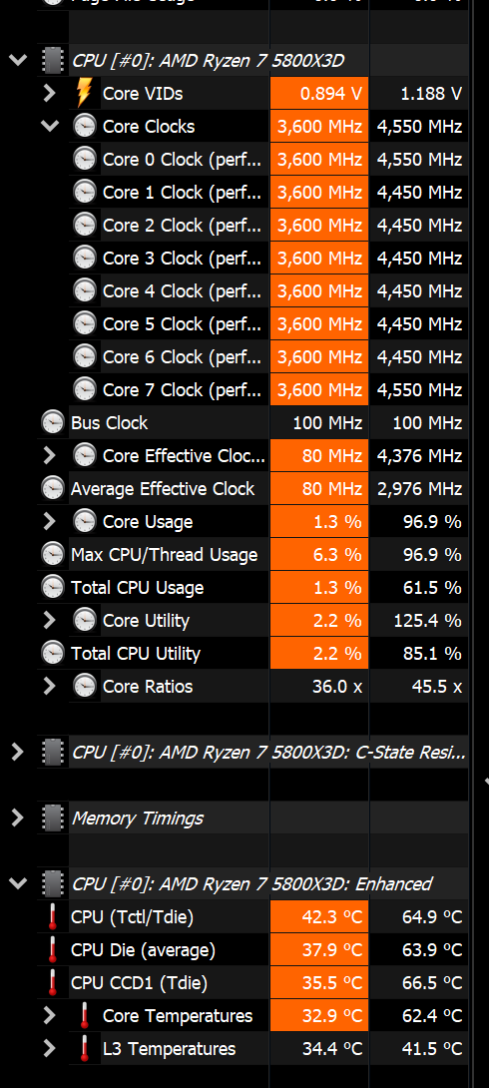Click the lightning bolt icon beside Core VIDs

(84, 94)
